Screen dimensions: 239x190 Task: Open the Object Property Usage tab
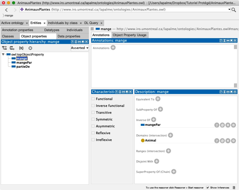pos(129,35)
